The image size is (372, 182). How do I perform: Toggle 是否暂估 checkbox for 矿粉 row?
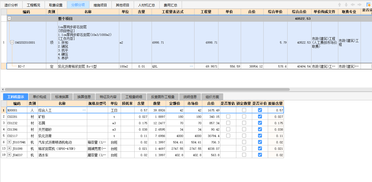(228, 116)
